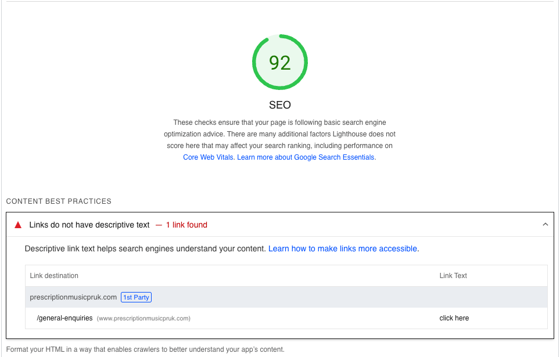Collapse the descriptive text audit chevron

pyautogui.click(x=545, y=225)
